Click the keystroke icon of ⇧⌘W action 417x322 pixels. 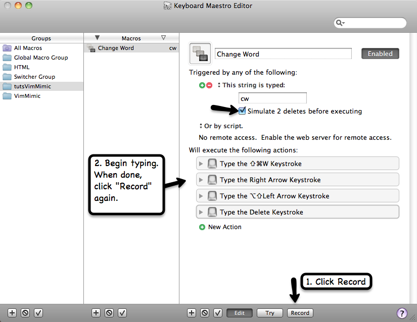tap(212, 164)
